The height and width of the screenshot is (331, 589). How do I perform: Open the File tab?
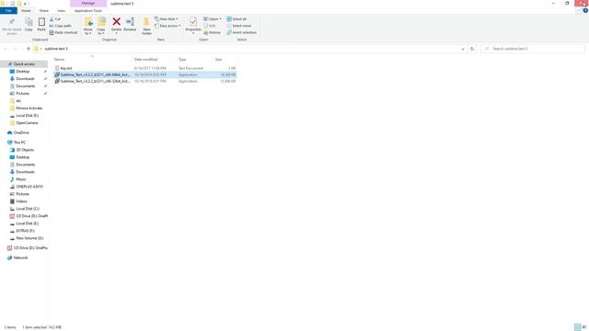tap(8, 10)
